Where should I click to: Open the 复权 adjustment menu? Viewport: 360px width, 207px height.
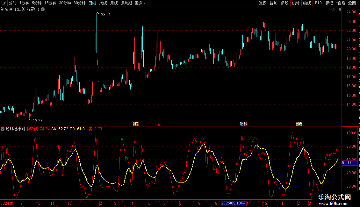(263, 3)
